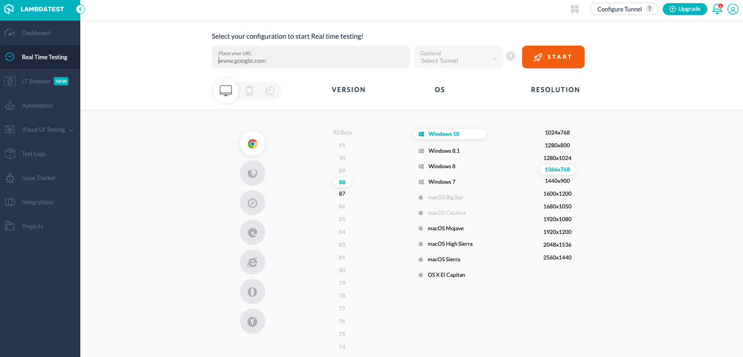
Task: Select version 84
Action: click(342, 232)
